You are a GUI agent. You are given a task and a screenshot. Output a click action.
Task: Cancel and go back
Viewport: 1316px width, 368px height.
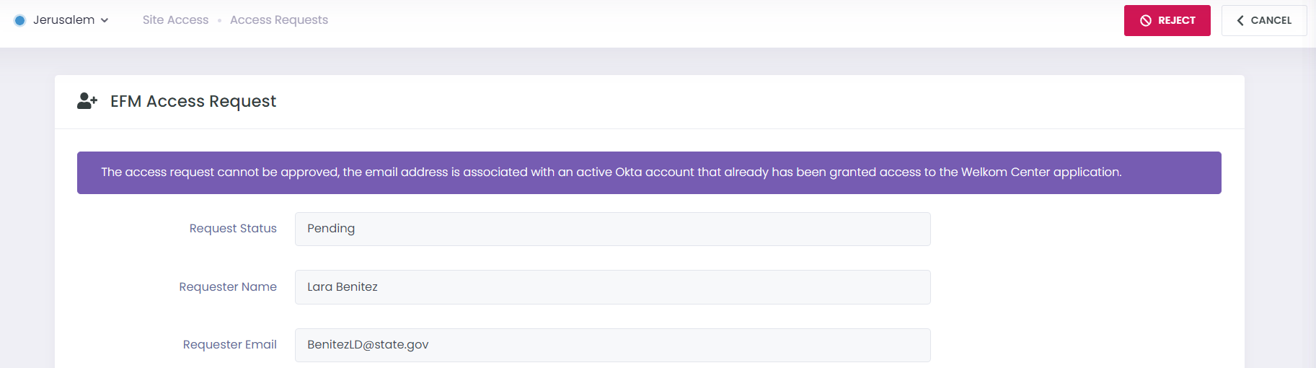(x=1264, y=20)
